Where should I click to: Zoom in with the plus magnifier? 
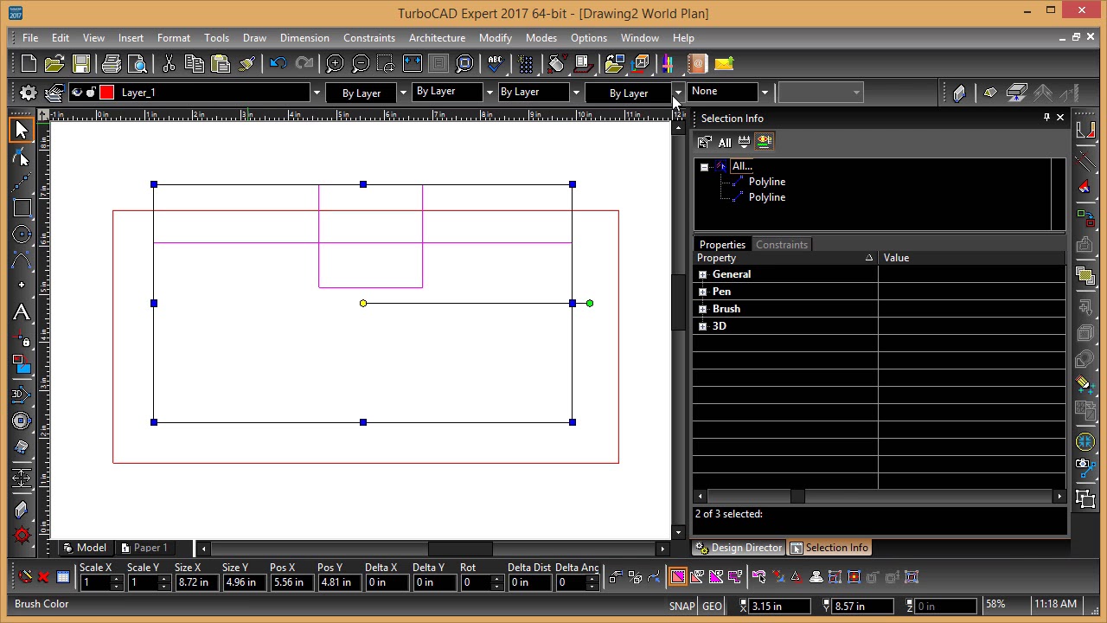pyautogui.click(x=335, y=63)
